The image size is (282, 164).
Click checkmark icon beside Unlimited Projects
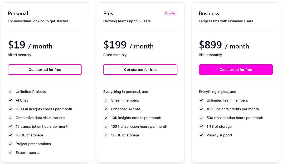click(11, 92)
